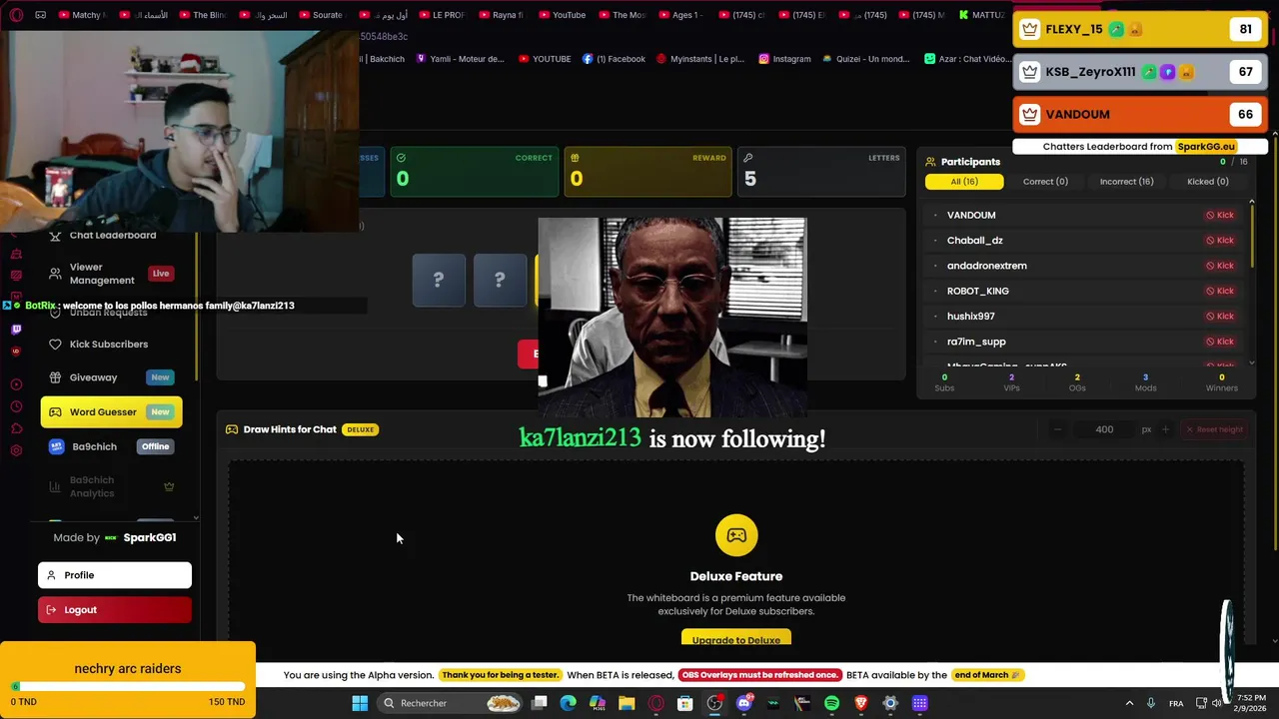Image resolution: width=1279 pixels, height=719 pixels.
Task: Click the yellow Deluxe Feature gamepad icon
Action: (x=736, y=535)
